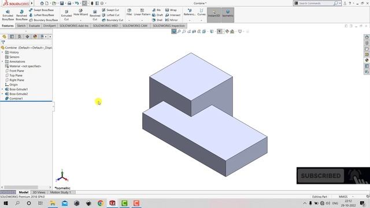This screenshot has width=370, height=208.
Task: Open the DisplayManager tab icon
Action: pos(35,36)
